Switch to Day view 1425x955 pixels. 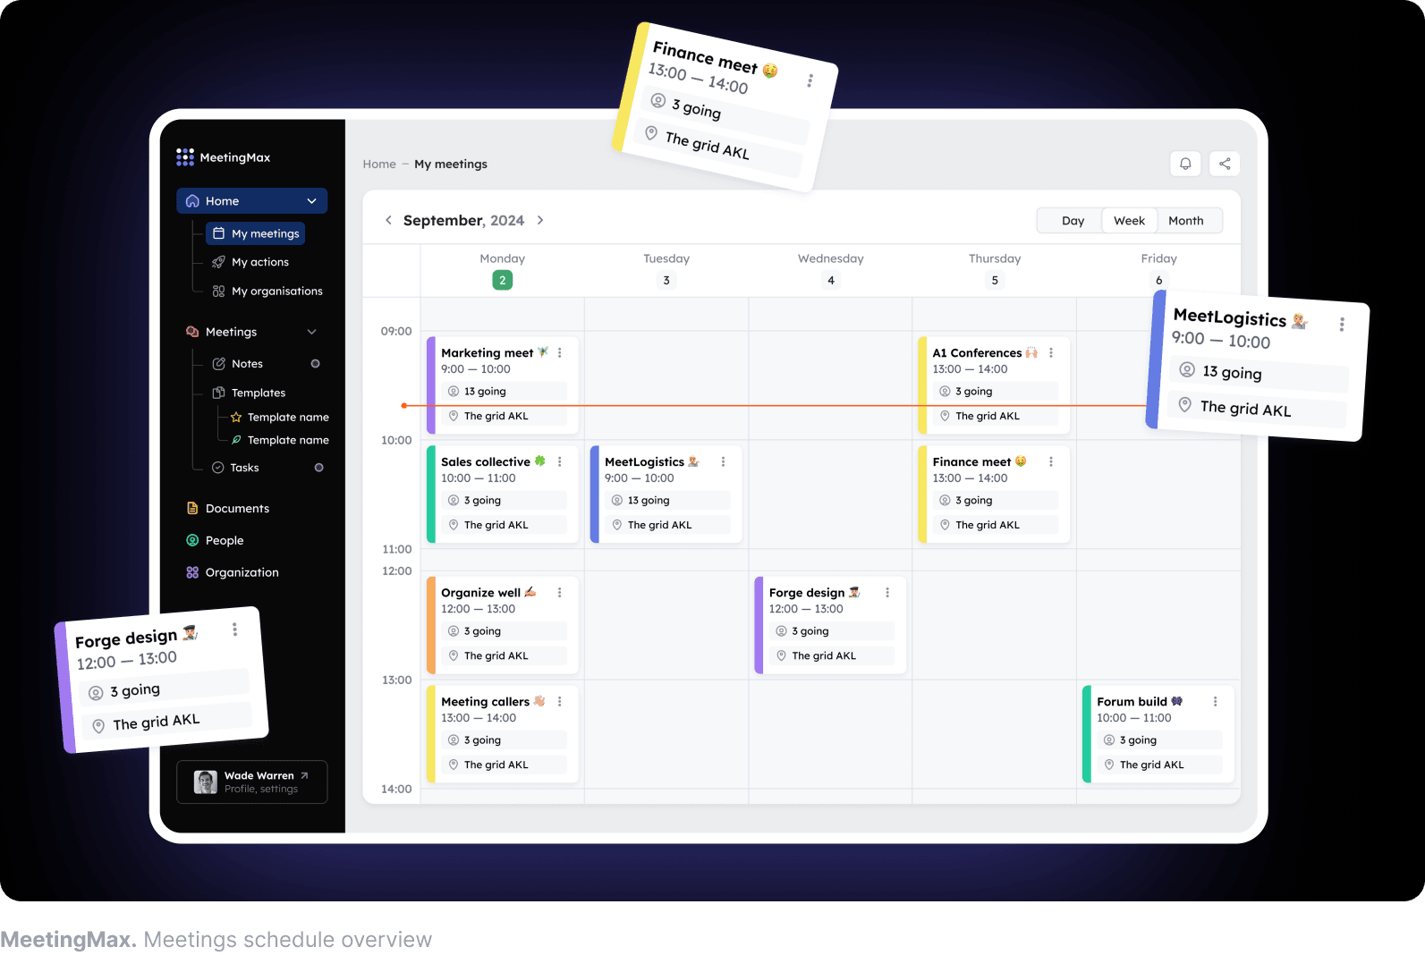point(1073,221)
